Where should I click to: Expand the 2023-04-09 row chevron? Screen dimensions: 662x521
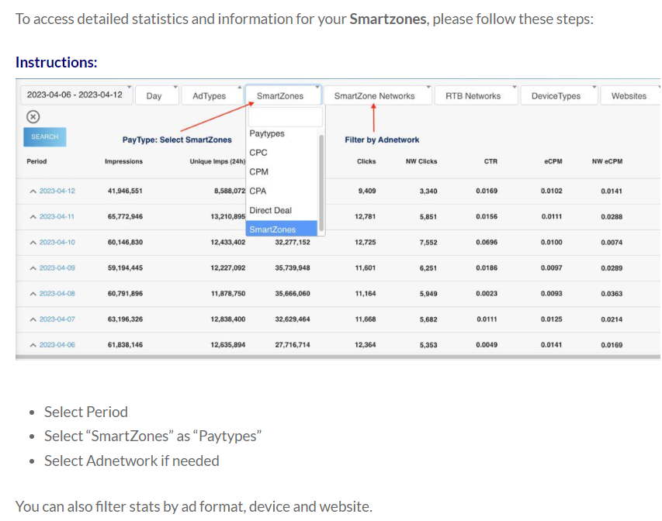pos(33,268)
